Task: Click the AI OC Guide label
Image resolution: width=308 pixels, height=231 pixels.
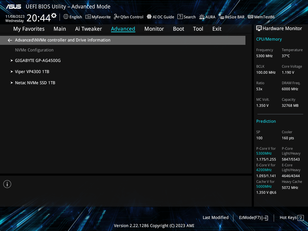Action: [163, 17]
